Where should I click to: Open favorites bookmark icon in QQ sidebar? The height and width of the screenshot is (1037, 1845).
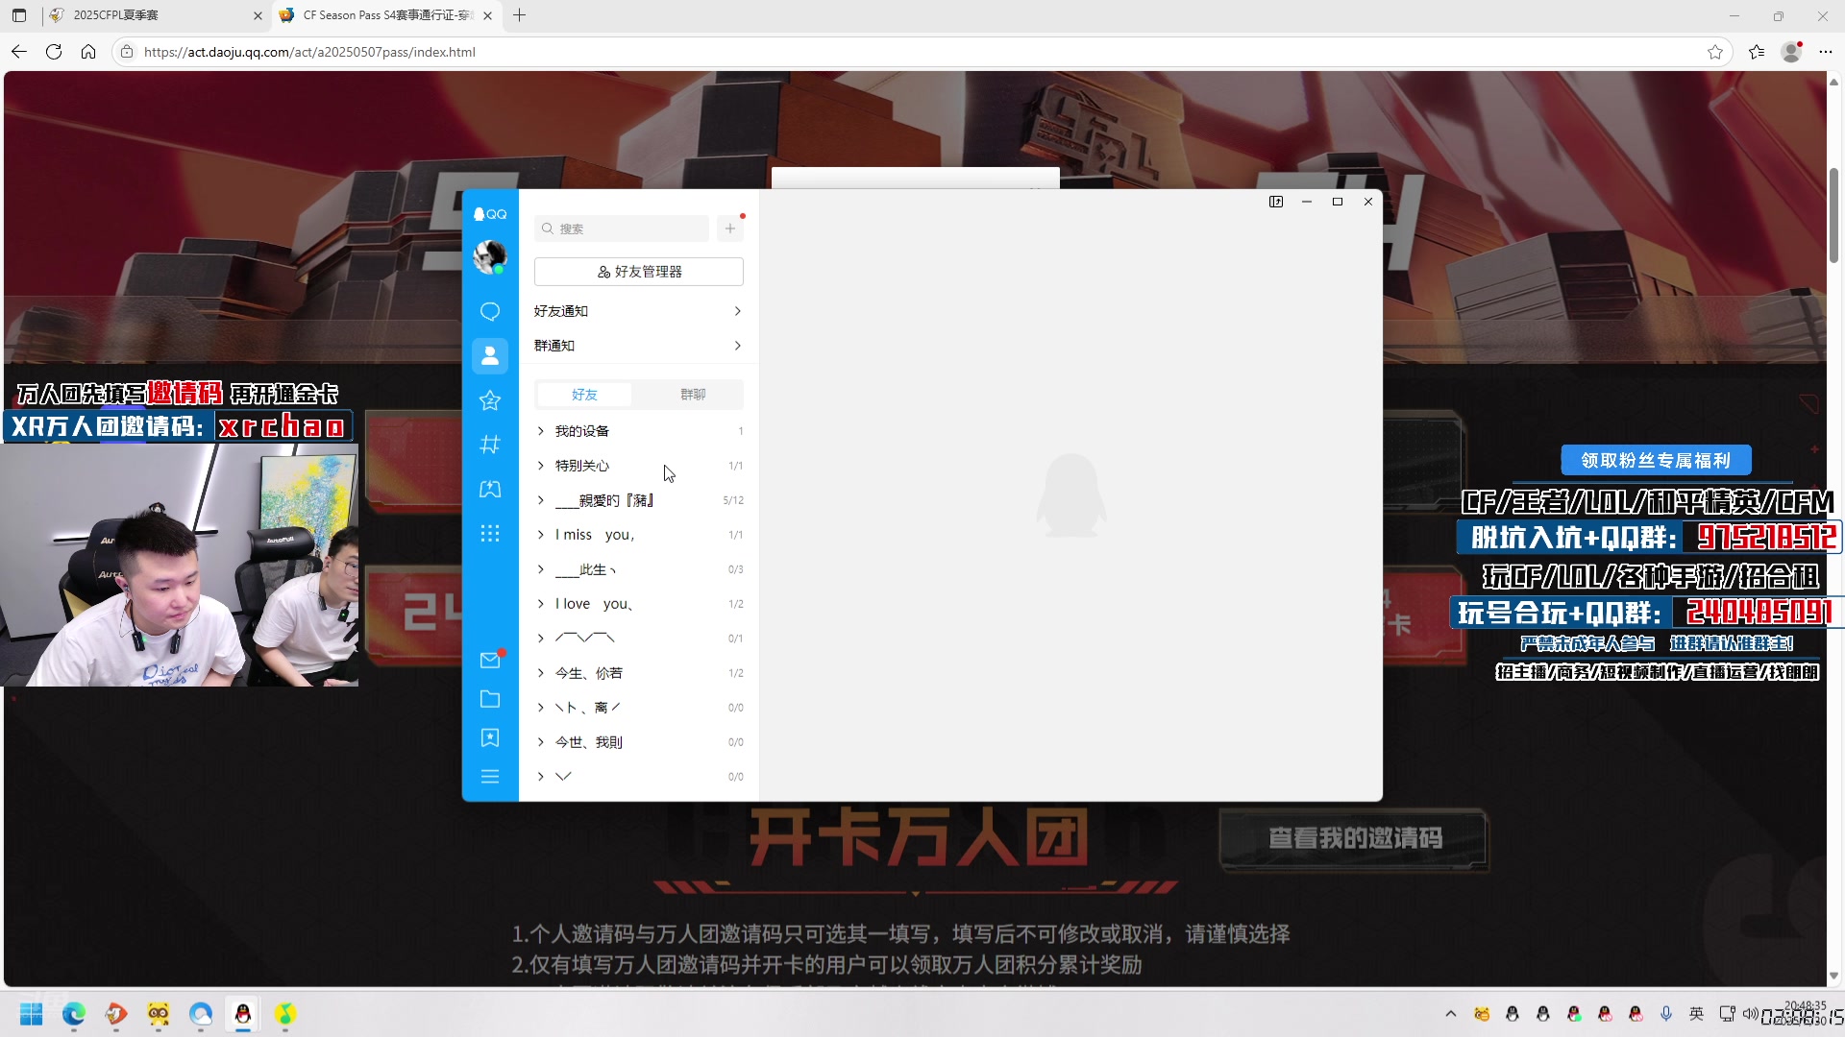tap(490, 737)
